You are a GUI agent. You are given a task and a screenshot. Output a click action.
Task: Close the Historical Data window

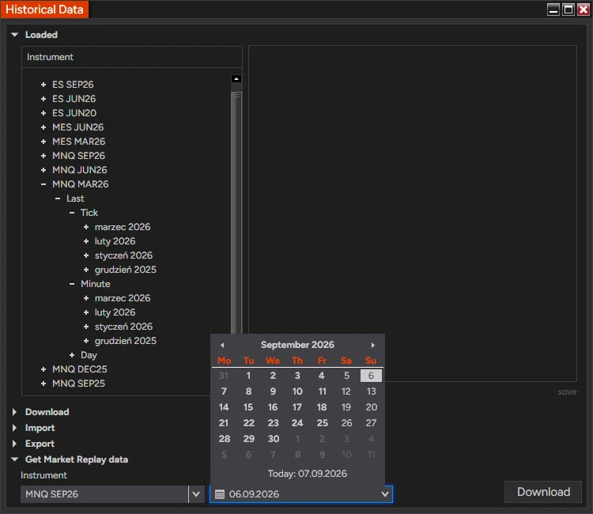(x=584, y=9)
